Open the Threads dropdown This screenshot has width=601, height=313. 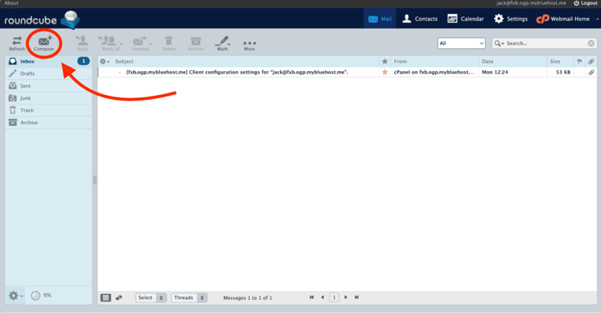189,297
